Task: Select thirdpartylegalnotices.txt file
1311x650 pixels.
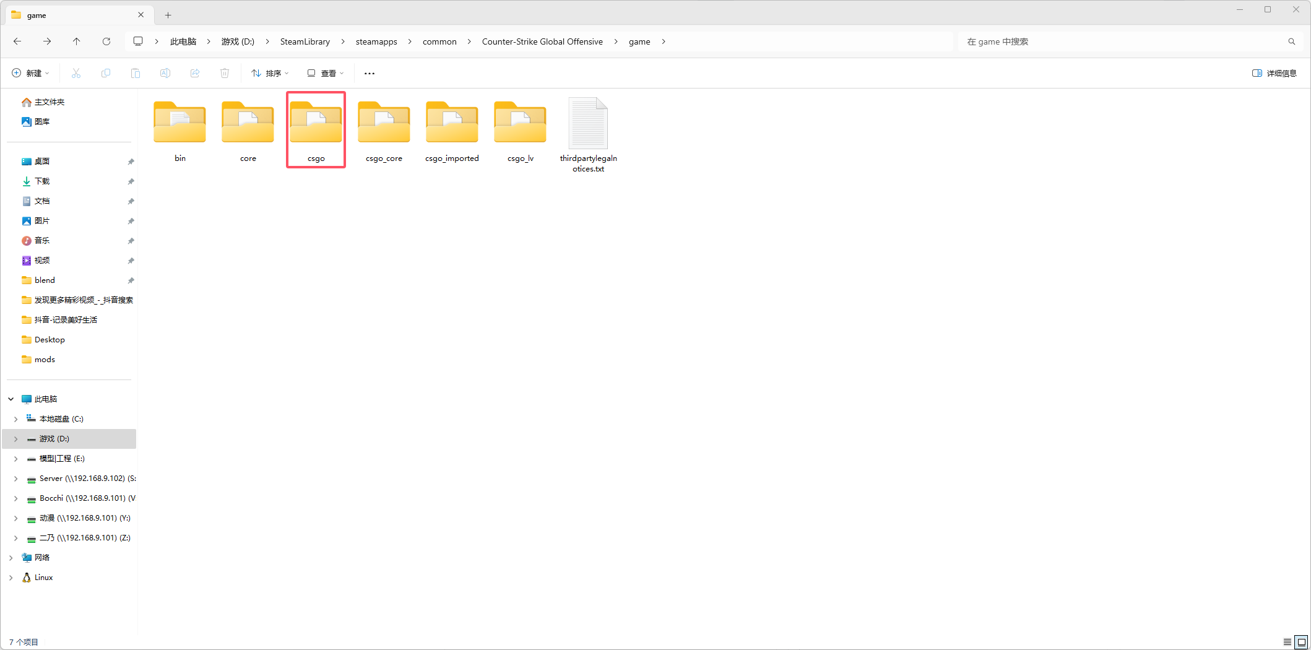Action: click(588, 133)
